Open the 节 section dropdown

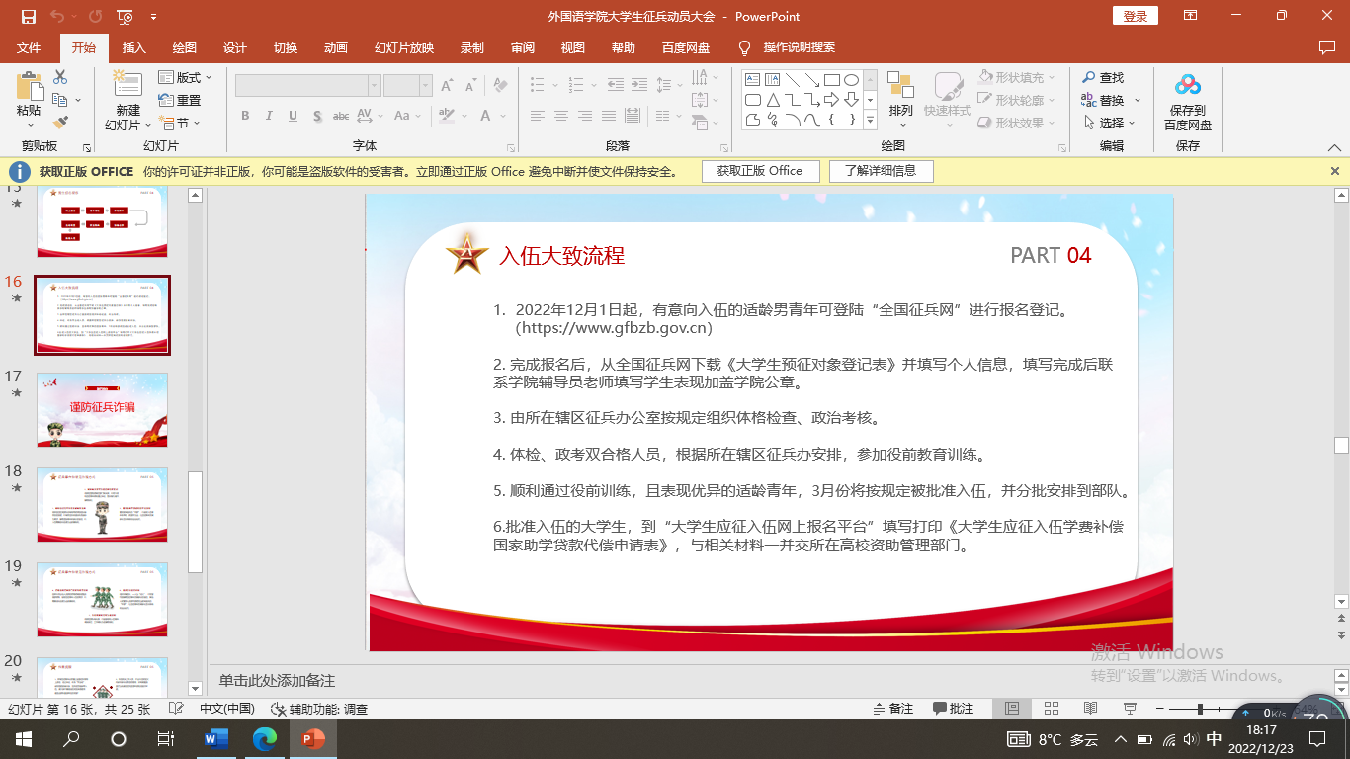pos(181,124)
